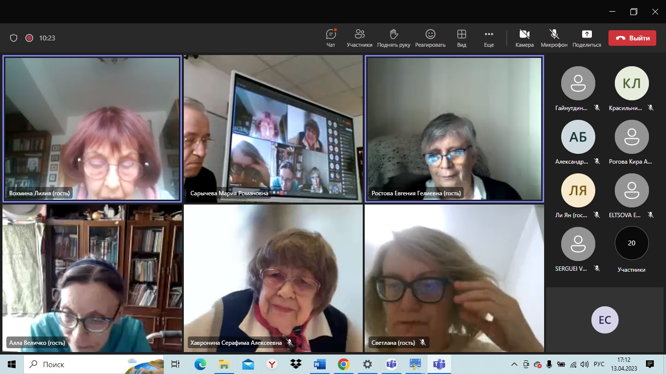
Task: Open the View layout options
Action: coord(461,38)
